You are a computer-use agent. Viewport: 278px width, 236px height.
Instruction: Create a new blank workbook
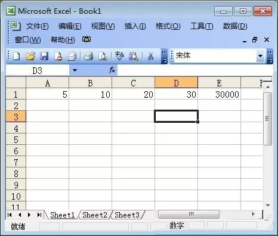[16, 56]
